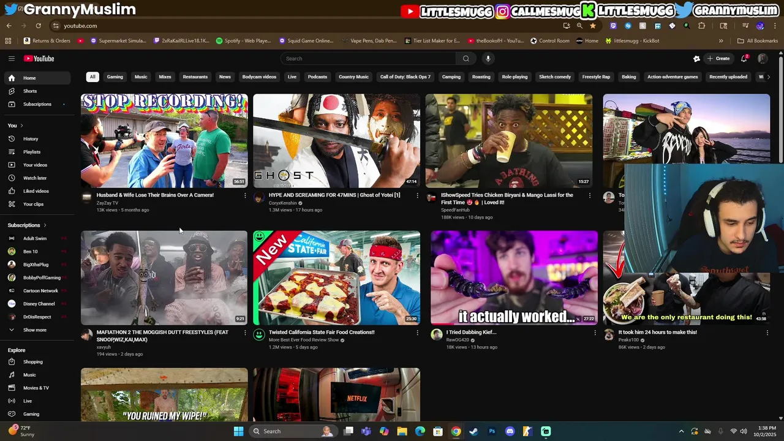Open options menu for Ghost of Yotei video
The image size is (784, 441).
coord(417,195)
